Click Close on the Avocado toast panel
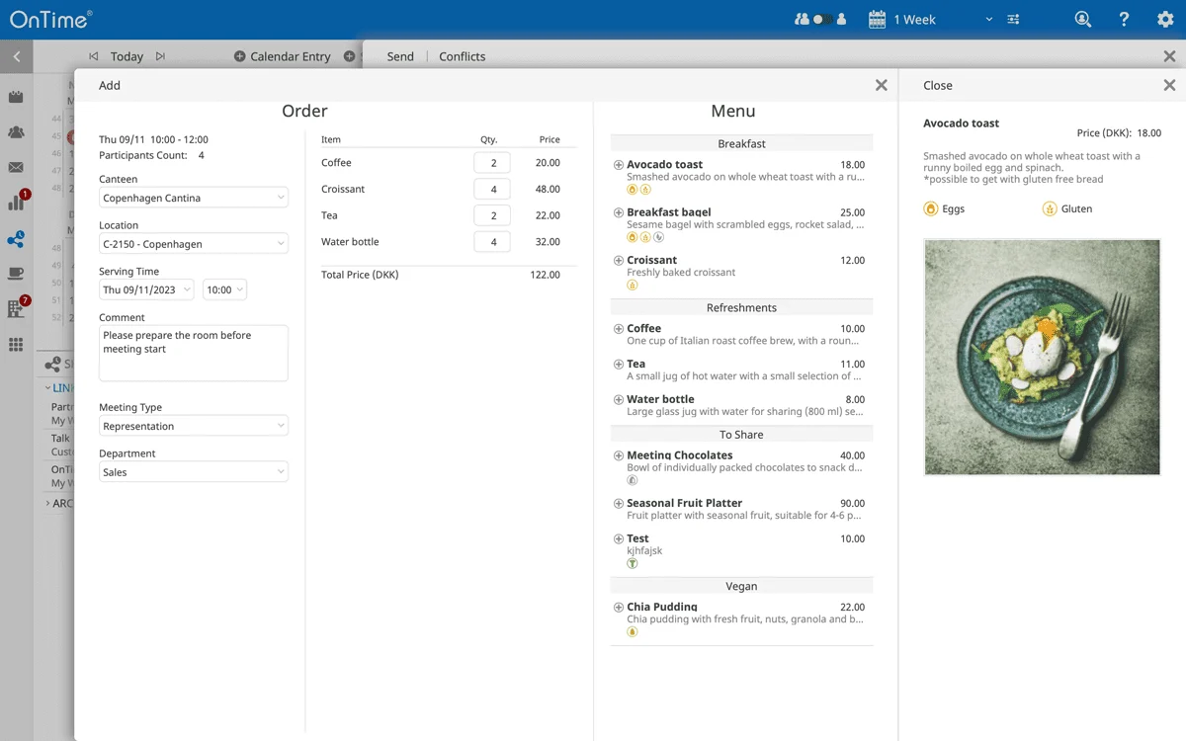Image resolution: width=1186 pixels, height=741 pixels. 937,86
